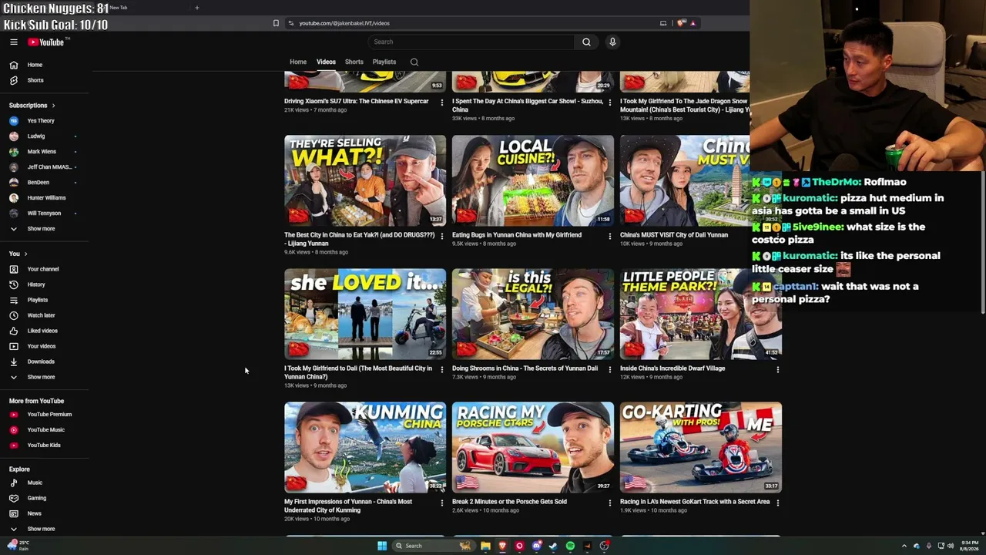Open options for Porsche Gets Sold video
Image resolution: width=986 pixels, height=555 pixels.
(610, 502)
